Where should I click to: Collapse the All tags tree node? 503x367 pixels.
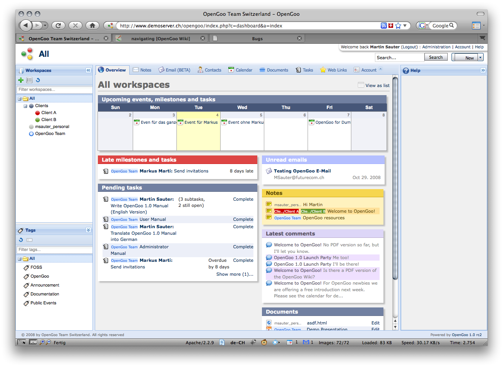[x=19, y=259]
